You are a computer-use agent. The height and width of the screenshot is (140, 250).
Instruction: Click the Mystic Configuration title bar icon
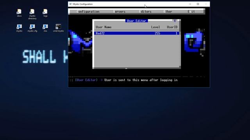click(71, 4)
